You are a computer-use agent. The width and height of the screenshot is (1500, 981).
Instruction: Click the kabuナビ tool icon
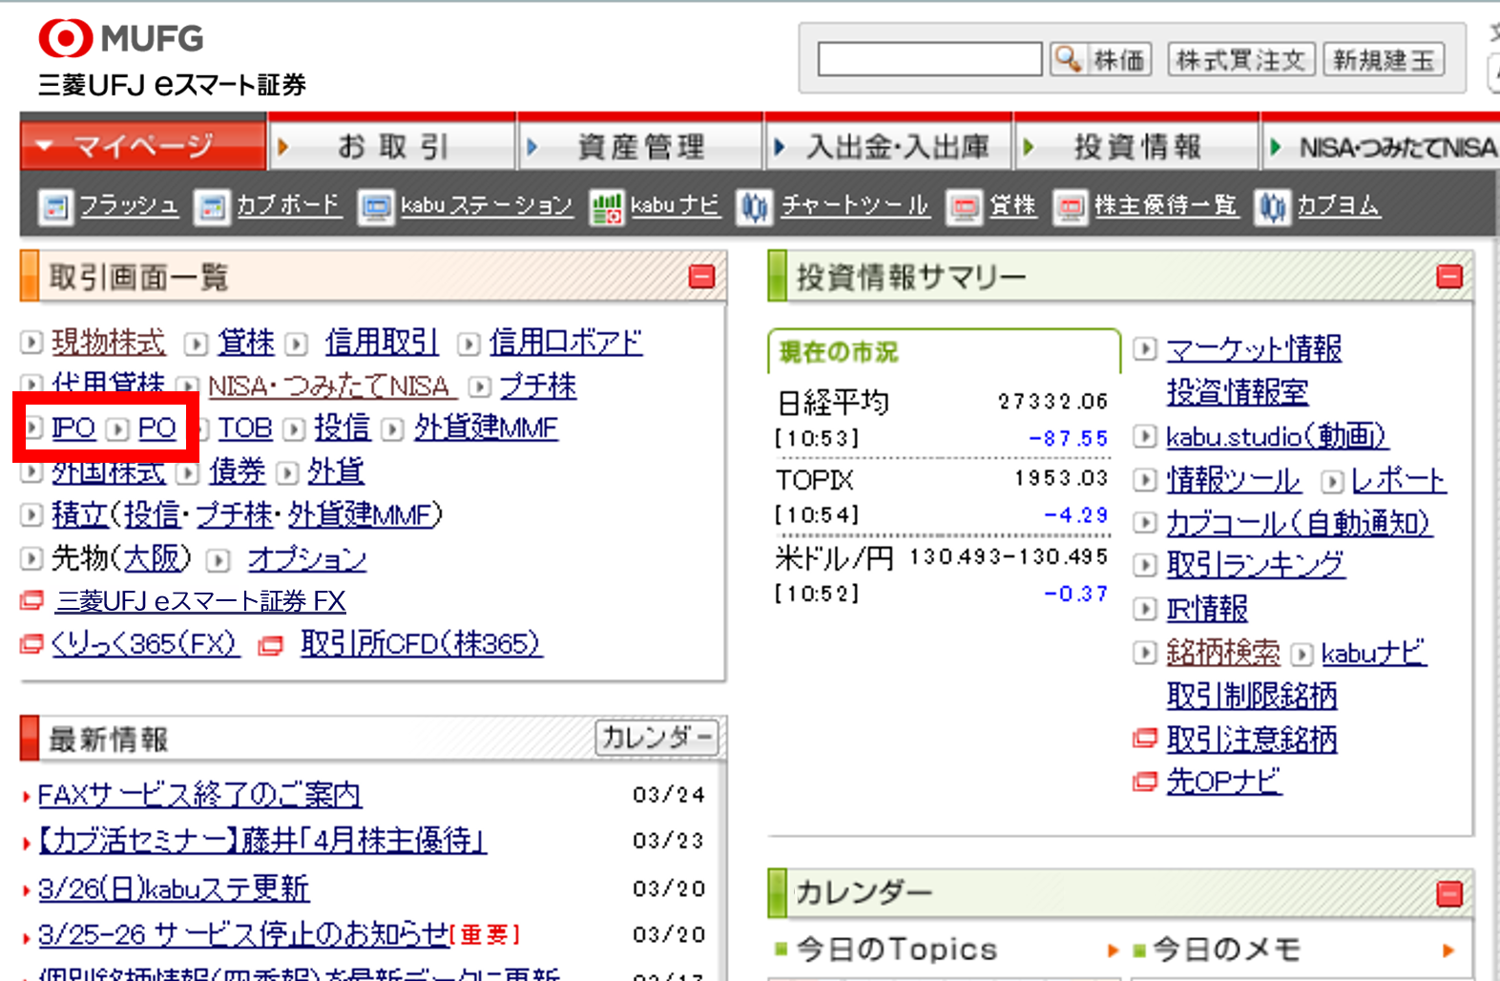607,206
